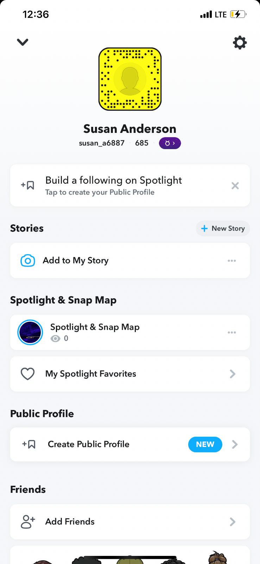Tap the yellow Snapcode avatar
Screen dimensions: 260x564
tap(130, 79)
